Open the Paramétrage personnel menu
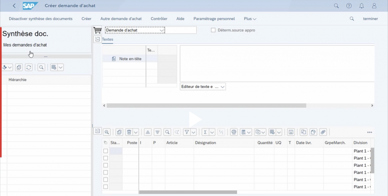The width and height of the screenshot is (388, 196). [214, 19]
